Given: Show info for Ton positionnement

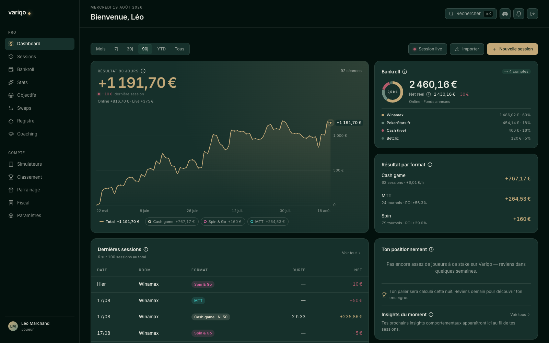Looking at the screenshot, I should tap(431, 249).
